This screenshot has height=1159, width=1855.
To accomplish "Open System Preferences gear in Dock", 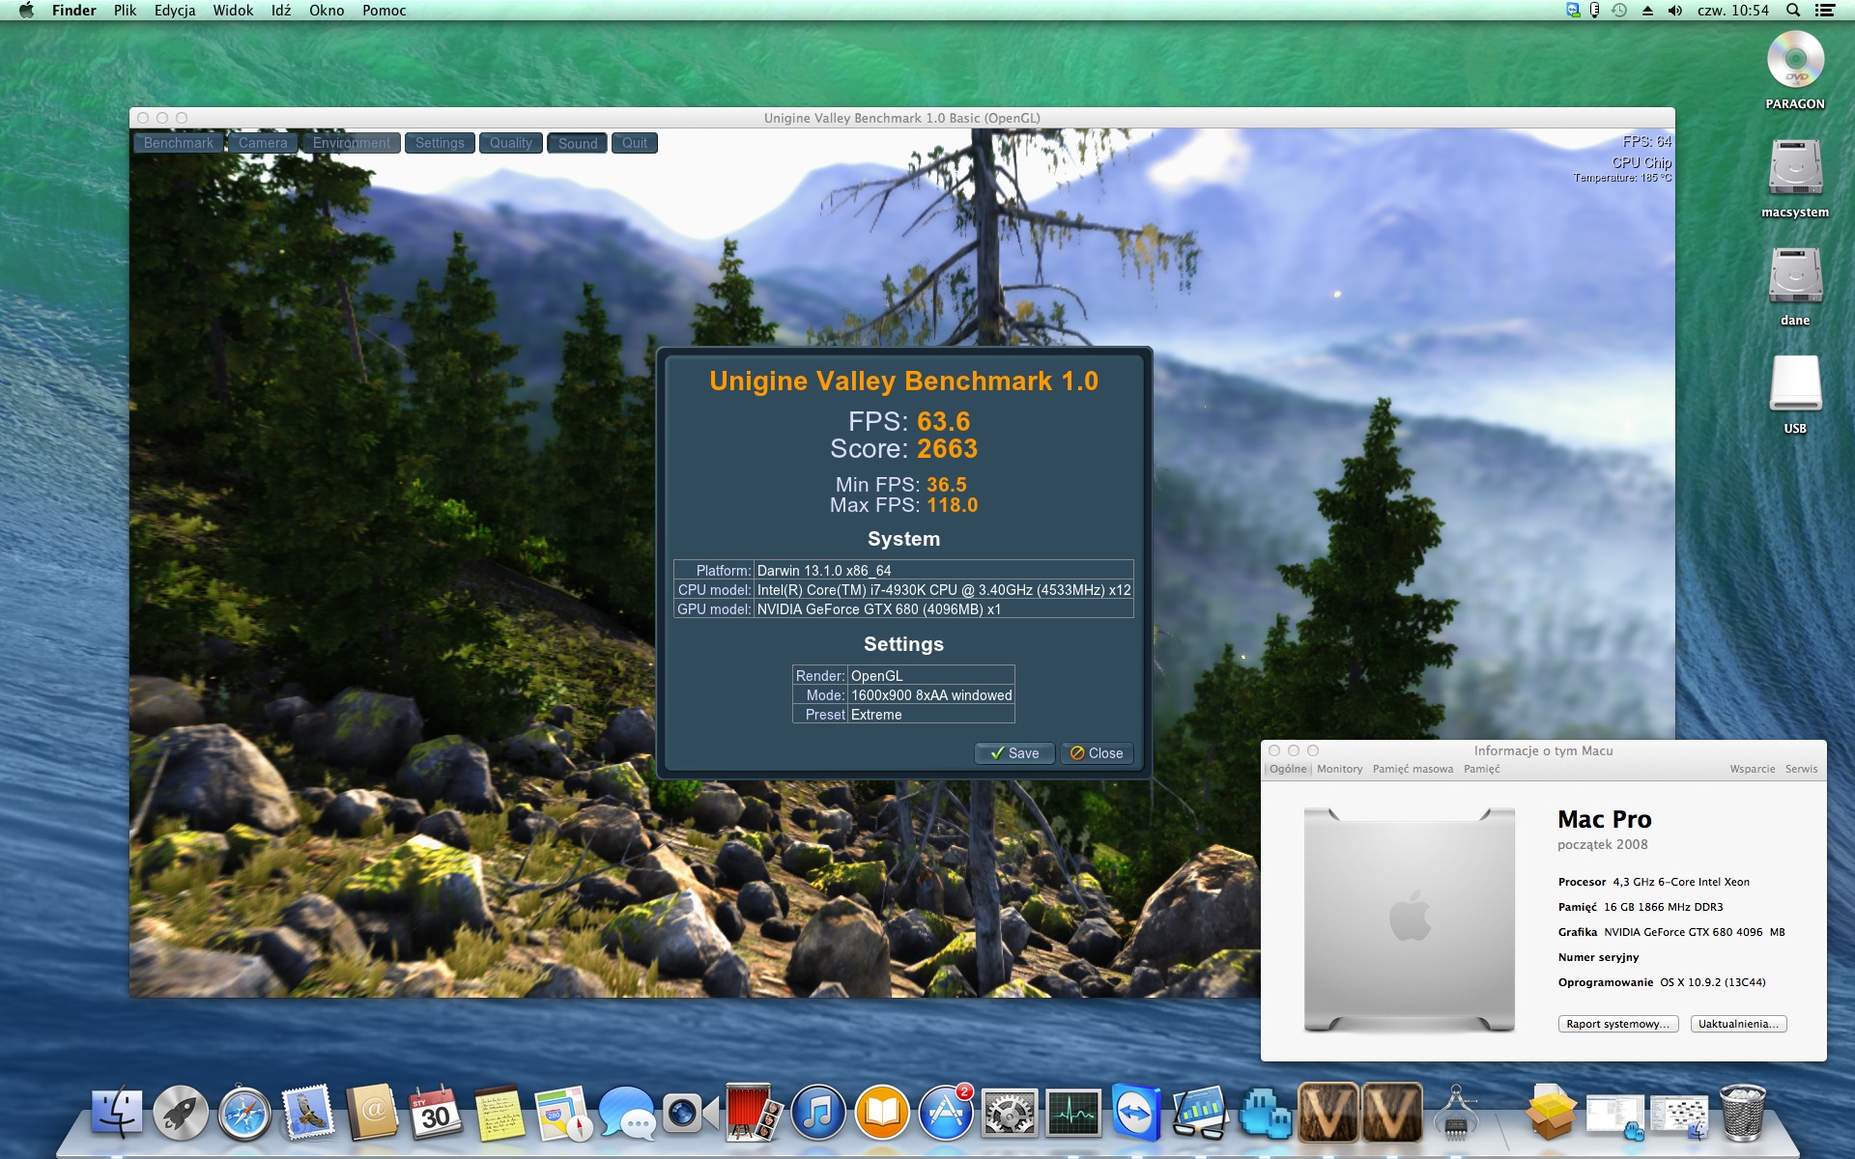I will pos(1010,1114).
